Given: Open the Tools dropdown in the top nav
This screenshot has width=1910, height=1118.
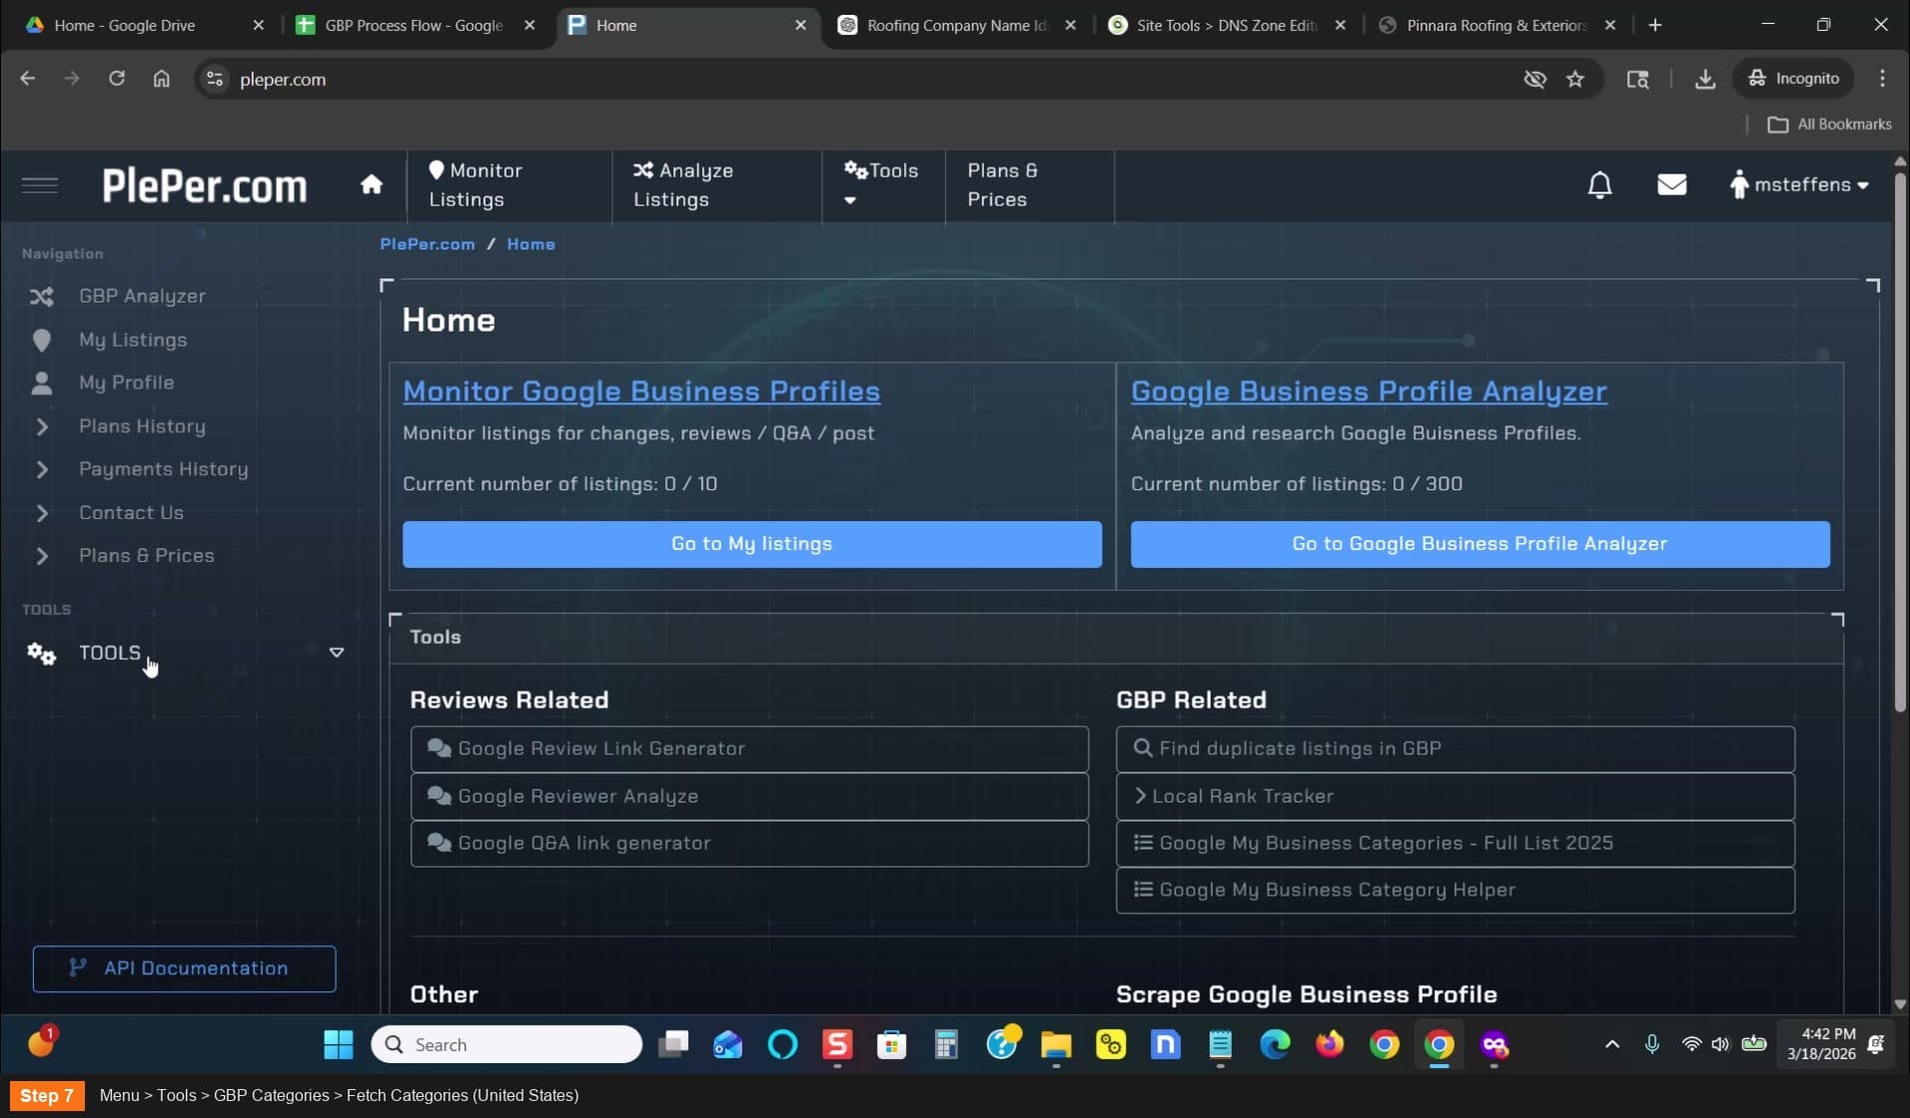Looking at the screenshot, I should (883, 186).
